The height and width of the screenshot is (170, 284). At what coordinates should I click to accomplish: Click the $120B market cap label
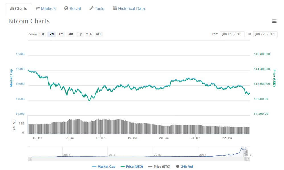click(x=20, y=114)
